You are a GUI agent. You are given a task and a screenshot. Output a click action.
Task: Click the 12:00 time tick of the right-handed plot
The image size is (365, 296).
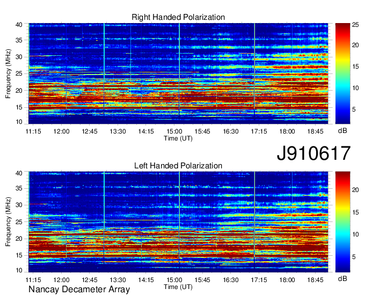coord(61,131)
